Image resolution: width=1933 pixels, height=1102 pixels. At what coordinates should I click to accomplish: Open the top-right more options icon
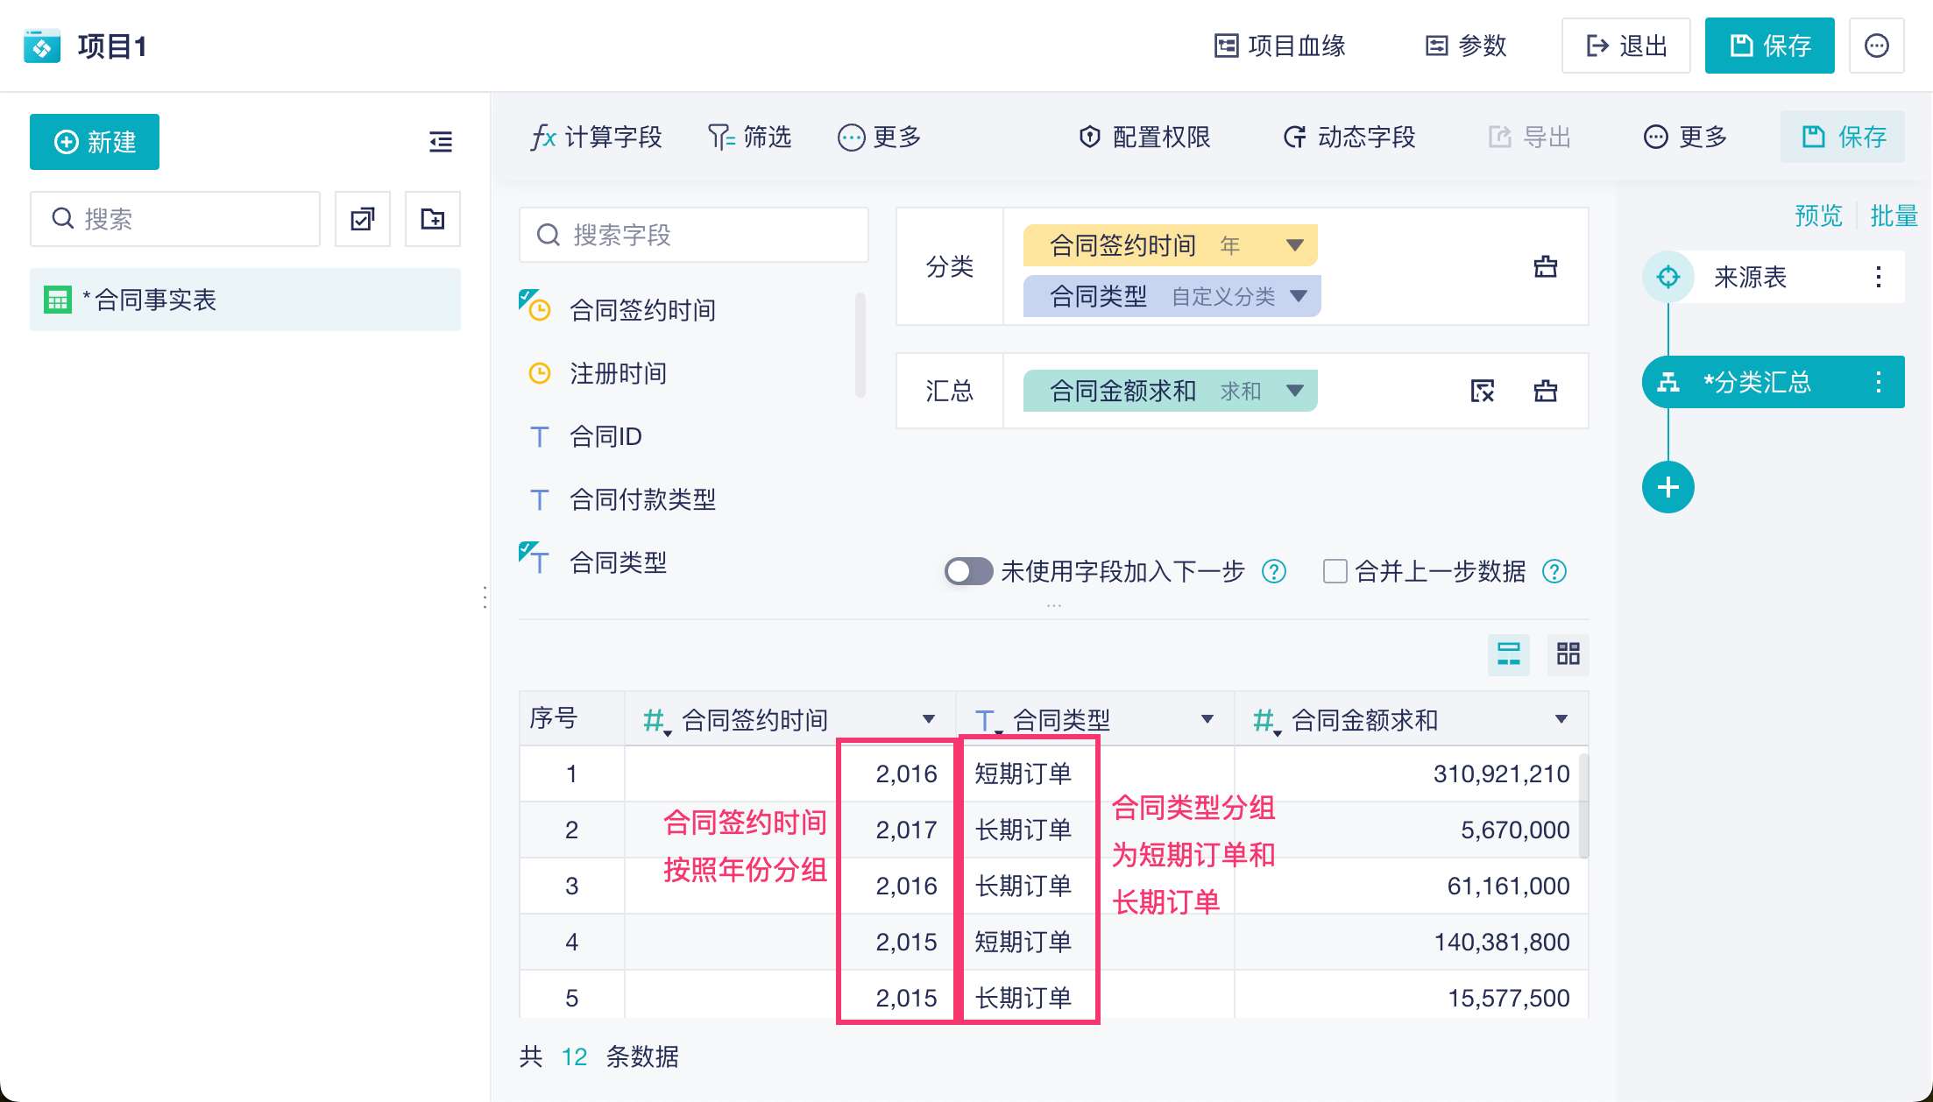point(1876,46)
